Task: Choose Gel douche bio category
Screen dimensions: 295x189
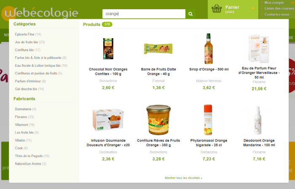Action: (29, 89)
